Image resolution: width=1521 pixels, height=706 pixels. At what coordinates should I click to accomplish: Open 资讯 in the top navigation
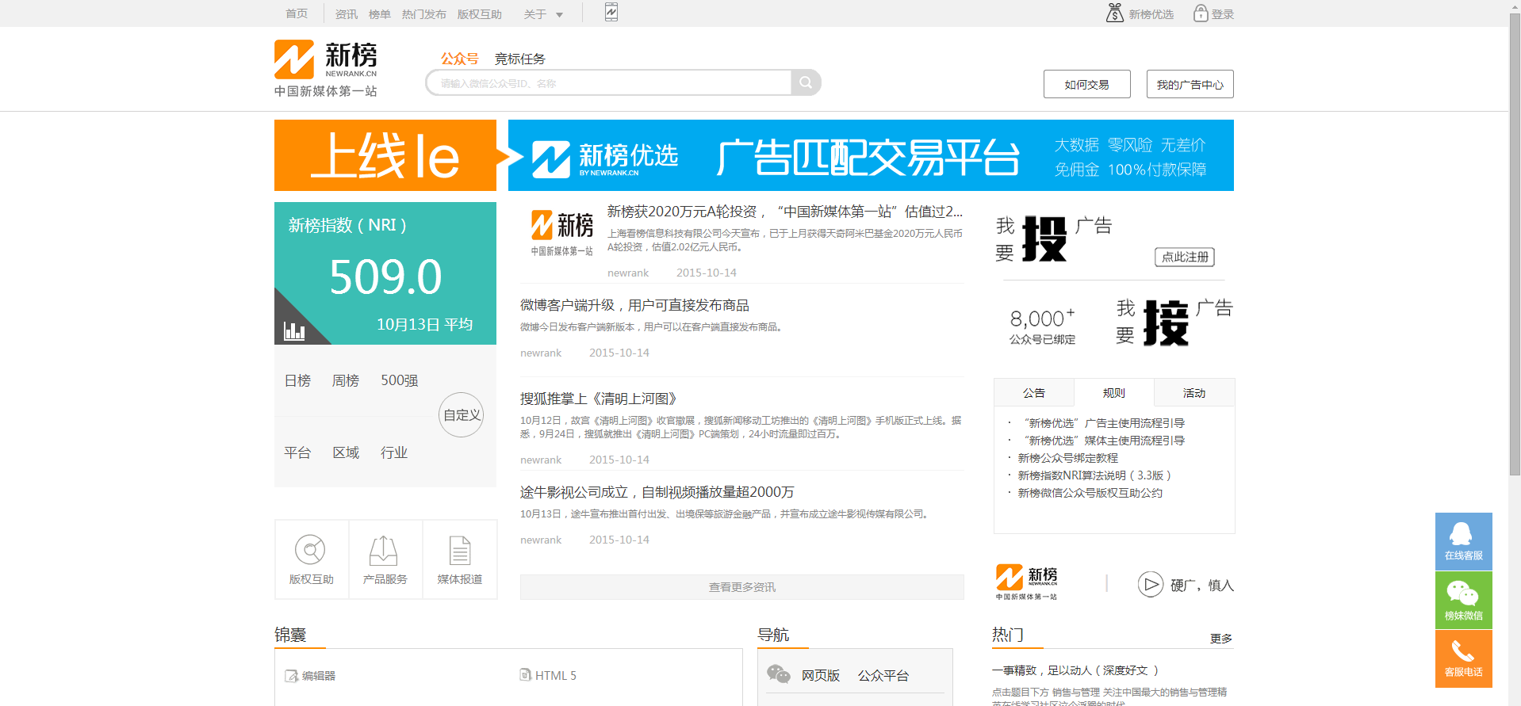[x=347, y=14]
